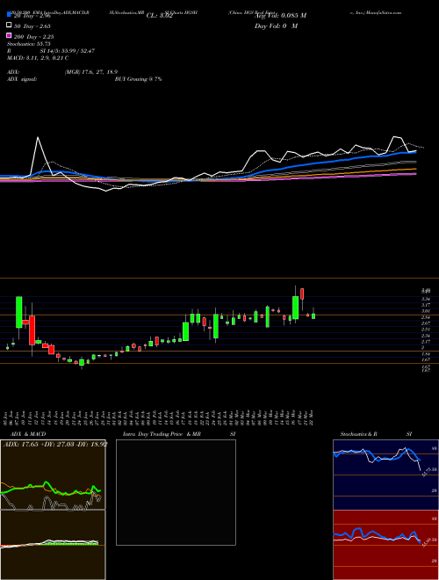Click the 'Intra Day Trading Price & MR' heading
This screenshot has height=580, width=439.
tap(162, 434)
